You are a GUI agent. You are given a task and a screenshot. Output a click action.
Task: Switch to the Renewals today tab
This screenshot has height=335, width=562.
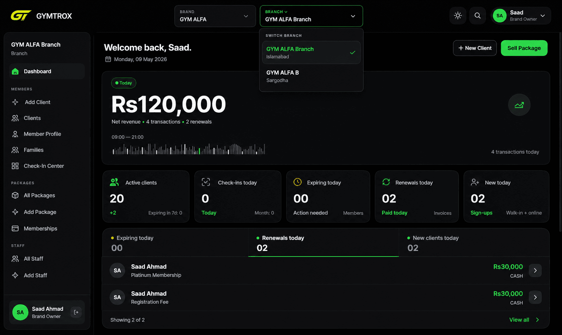point(324,243)
